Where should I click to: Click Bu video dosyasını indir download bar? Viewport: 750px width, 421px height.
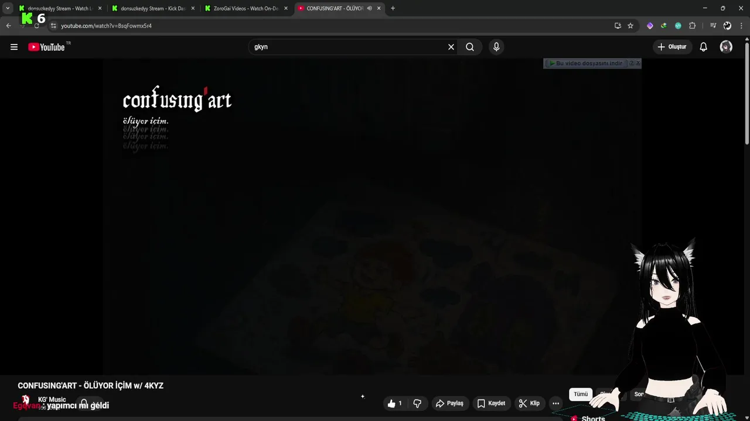[x=587, y=63]
